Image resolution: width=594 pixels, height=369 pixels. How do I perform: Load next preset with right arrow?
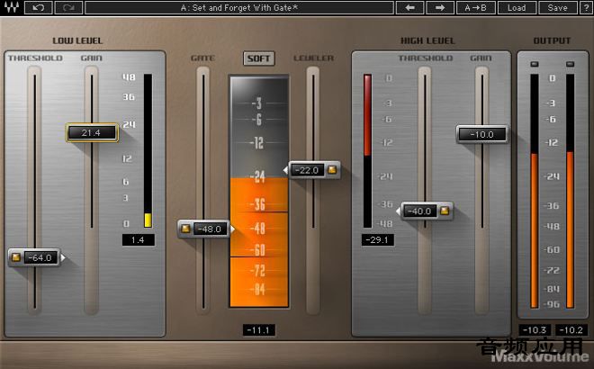coord(440,7)
